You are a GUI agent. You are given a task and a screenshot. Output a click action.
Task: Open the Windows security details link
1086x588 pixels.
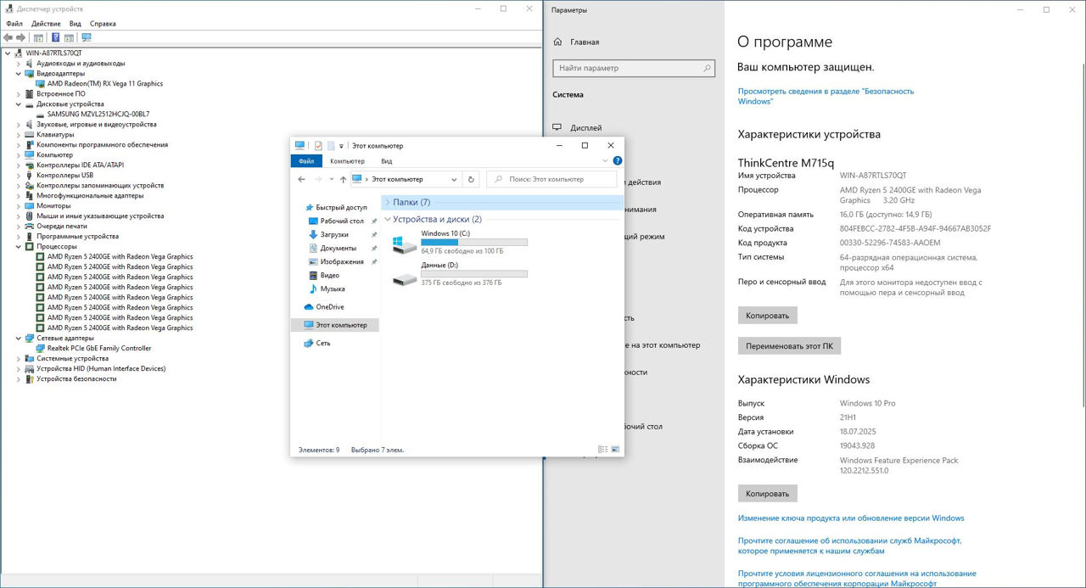point(825,96)
